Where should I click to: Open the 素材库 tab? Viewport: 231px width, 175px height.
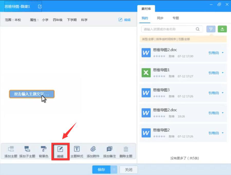point(146,9)
